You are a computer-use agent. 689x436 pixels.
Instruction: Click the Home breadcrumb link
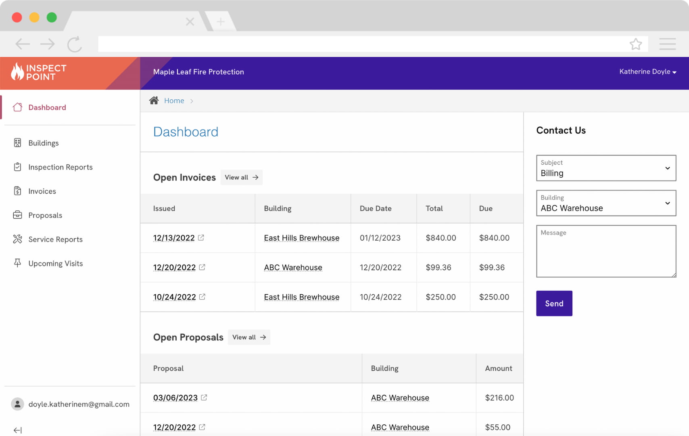(x=174, y=101)
